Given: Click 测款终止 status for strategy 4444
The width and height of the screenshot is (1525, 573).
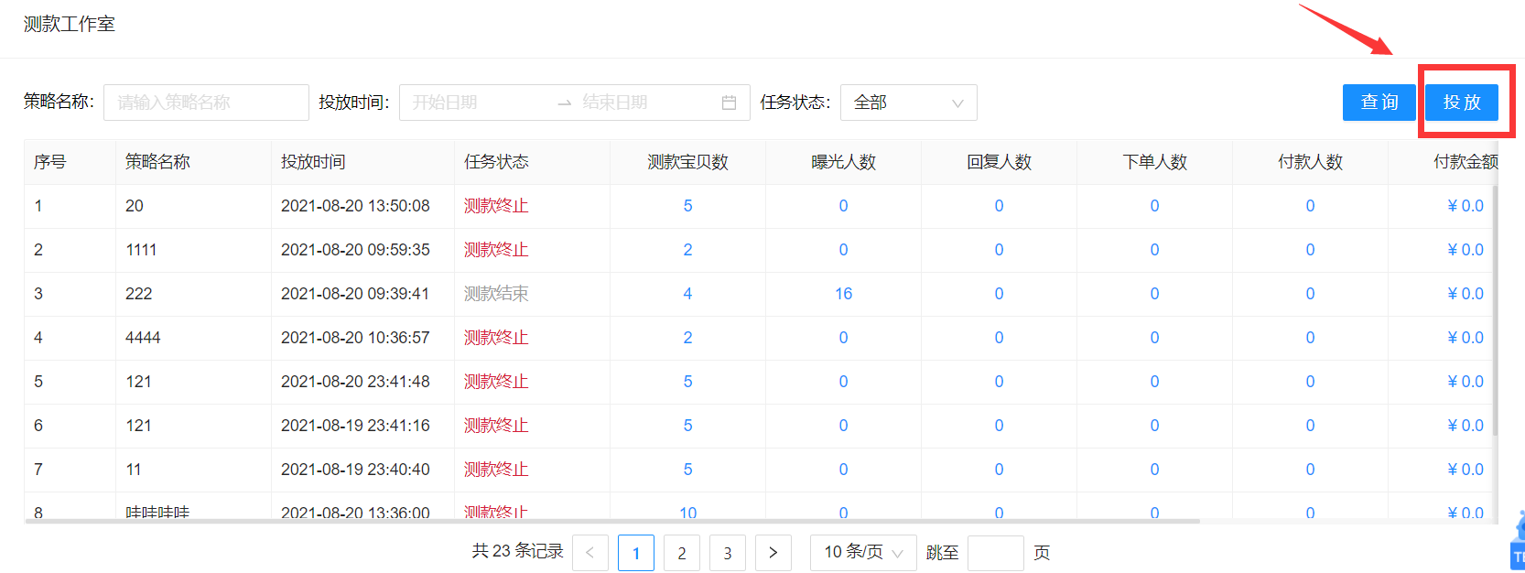Looking at the screenshot, I should coord(496,338).
